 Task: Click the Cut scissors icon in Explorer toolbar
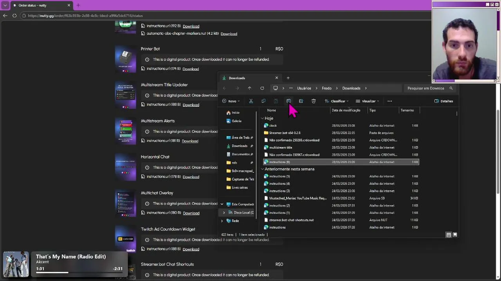click(x=251, y=101)
